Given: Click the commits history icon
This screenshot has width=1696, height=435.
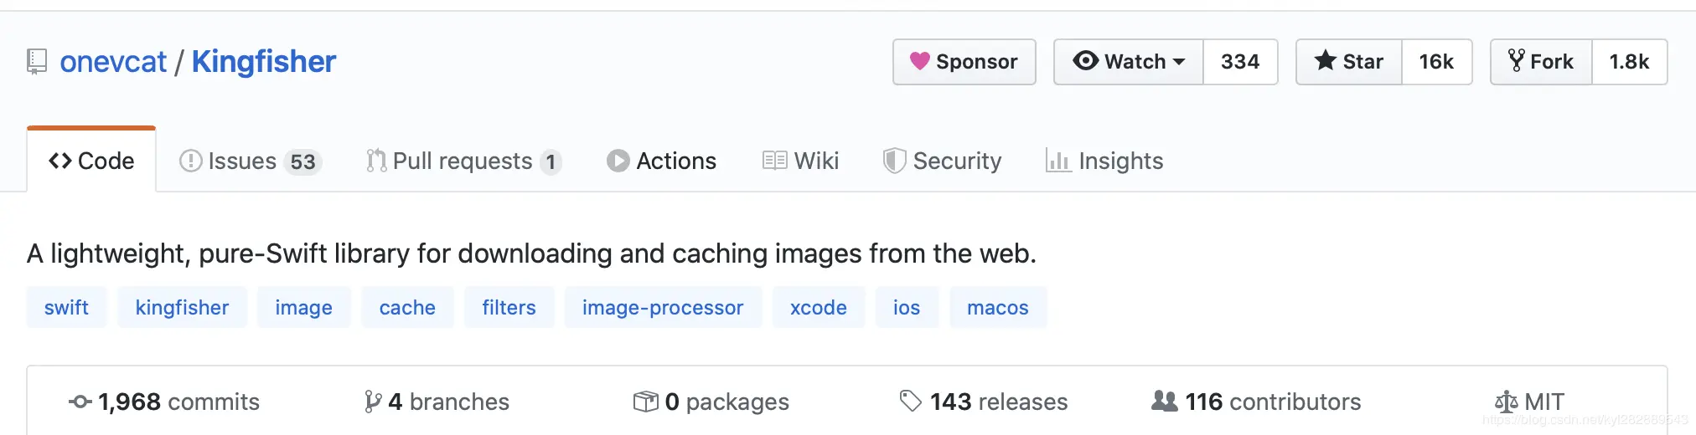Looking at the screenshot, I should (80, 402).
